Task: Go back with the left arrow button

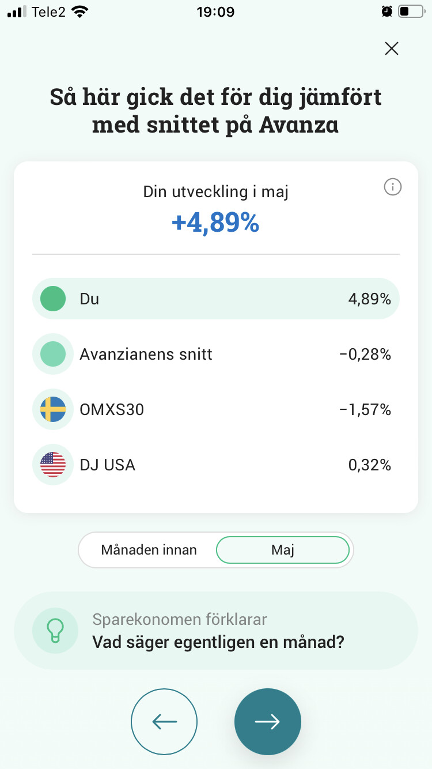Action: (164, 722)
